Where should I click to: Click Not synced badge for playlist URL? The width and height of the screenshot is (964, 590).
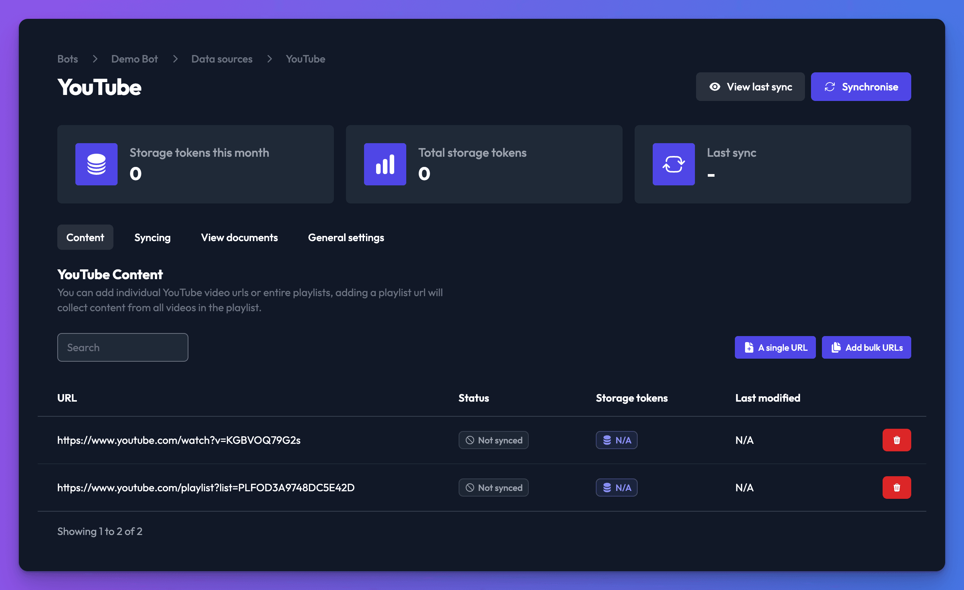coord(493,488)
